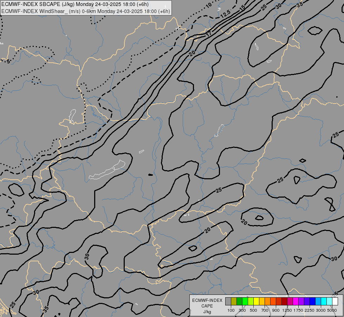Click the 12.5 contour label
Viewport: 344px width, 317px height.
pos(225,14)
